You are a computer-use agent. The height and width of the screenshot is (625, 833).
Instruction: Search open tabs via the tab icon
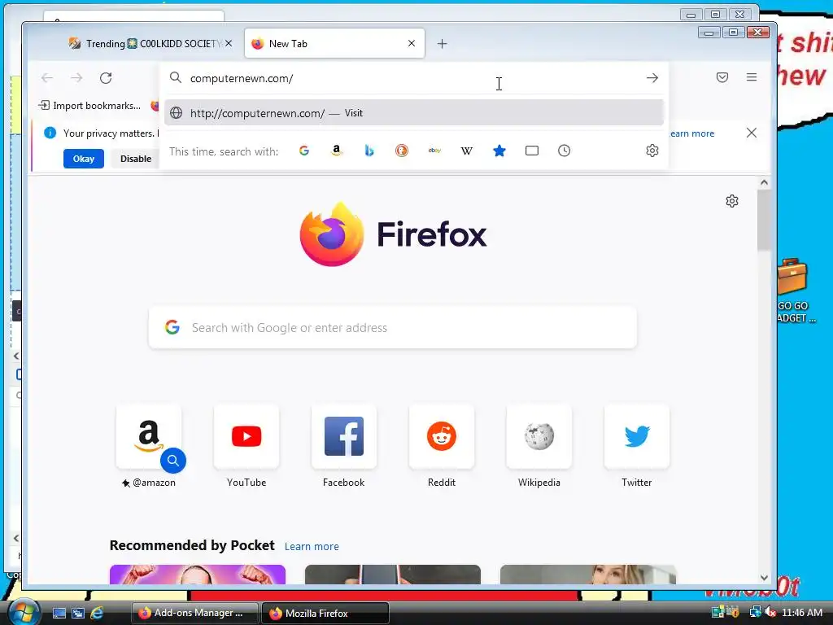[x=532, y=151]
